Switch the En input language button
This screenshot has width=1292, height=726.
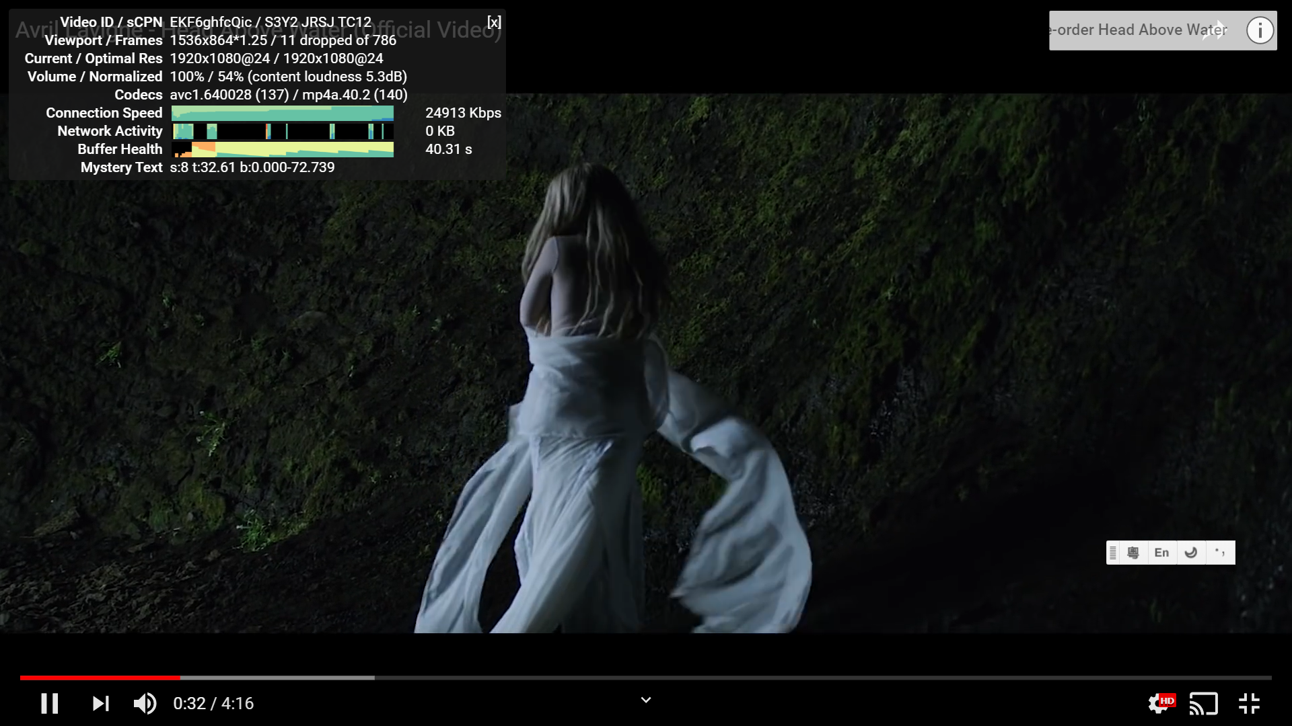click(x=1161, y=553)
